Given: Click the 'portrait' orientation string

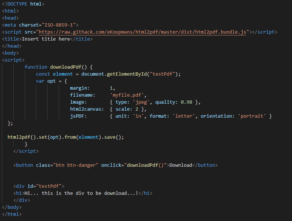Looking at the screenshot, I should [x=252, y=116].
